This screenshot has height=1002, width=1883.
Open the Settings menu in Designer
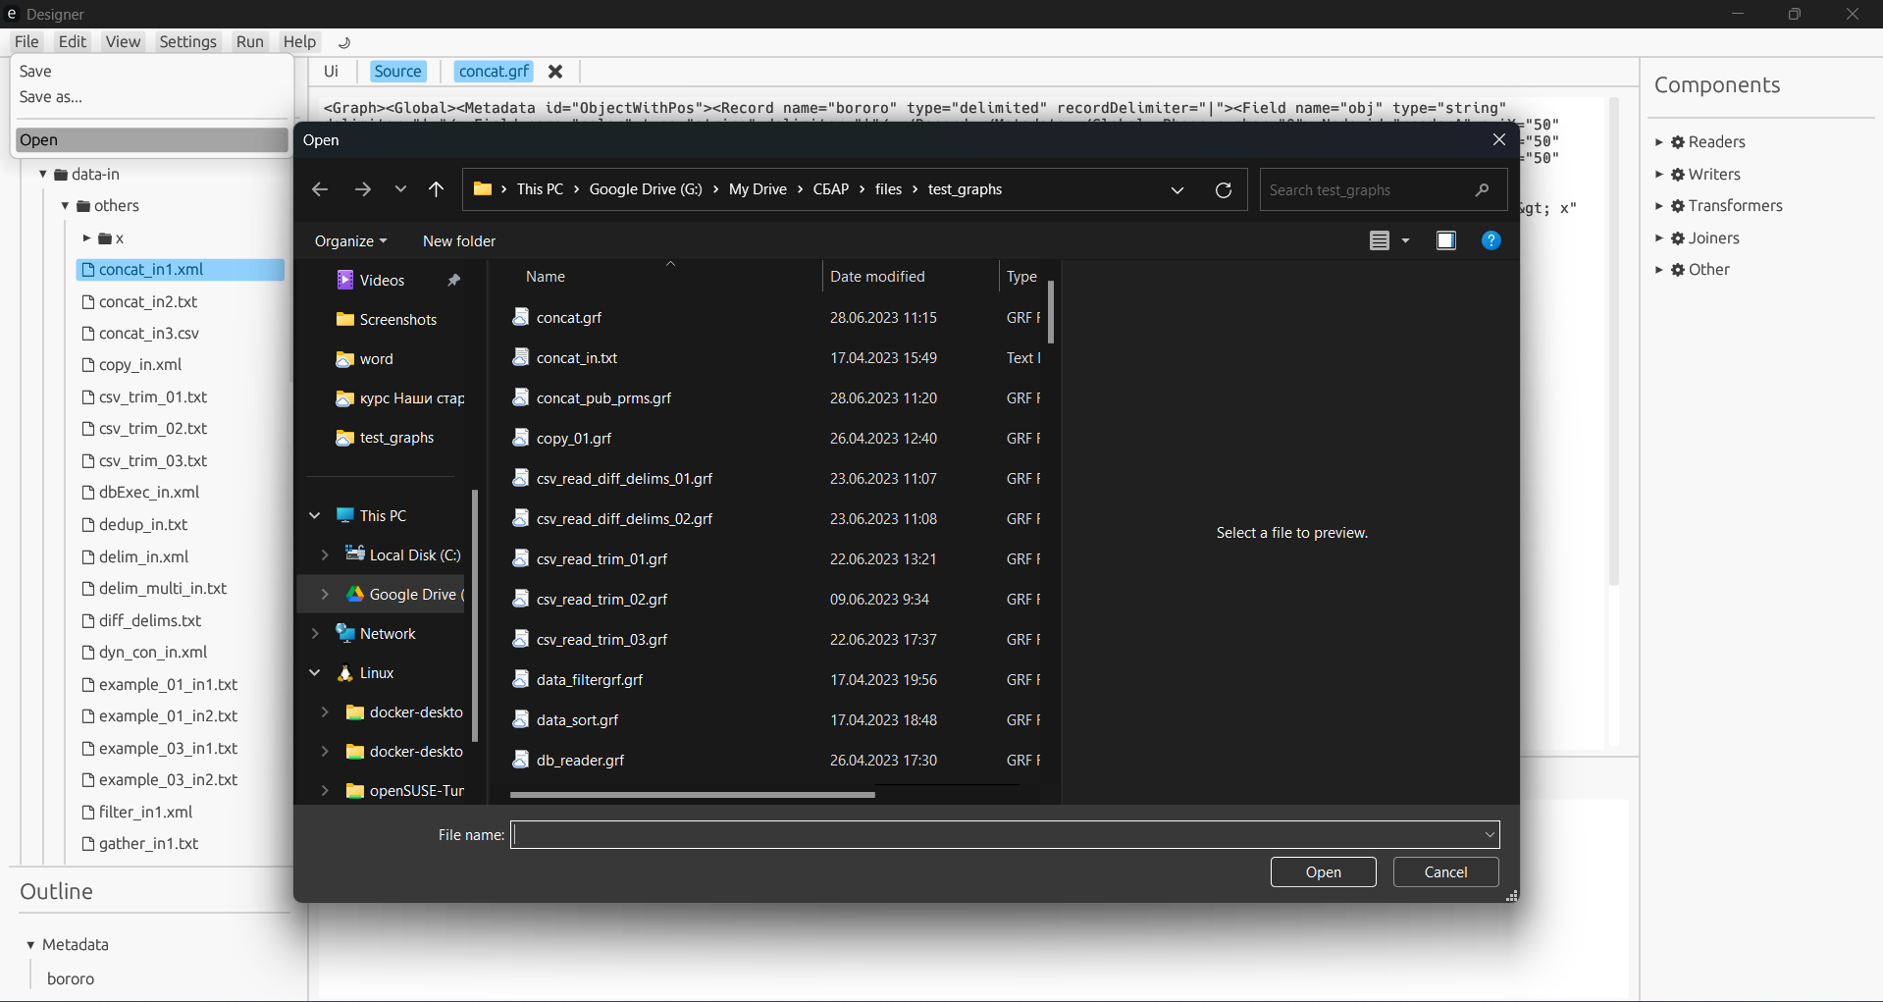(187, 41)
